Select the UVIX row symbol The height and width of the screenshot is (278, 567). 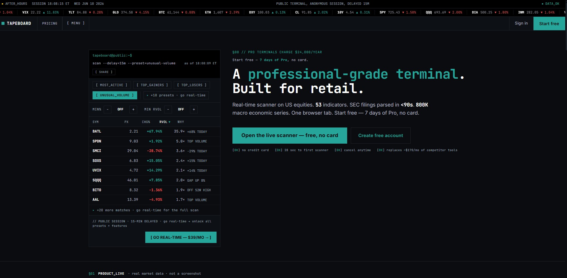(97, 170)
